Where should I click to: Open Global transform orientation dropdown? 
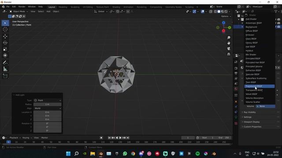pyautogui.click(x=101, y=11)
